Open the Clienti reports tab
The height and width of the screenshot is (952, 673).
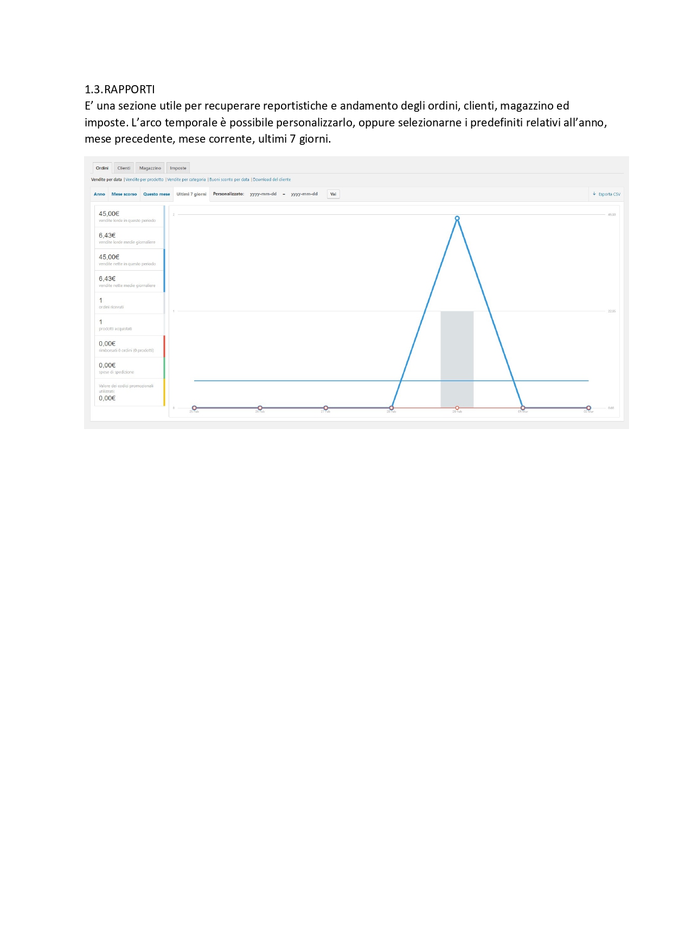[124, 168]
